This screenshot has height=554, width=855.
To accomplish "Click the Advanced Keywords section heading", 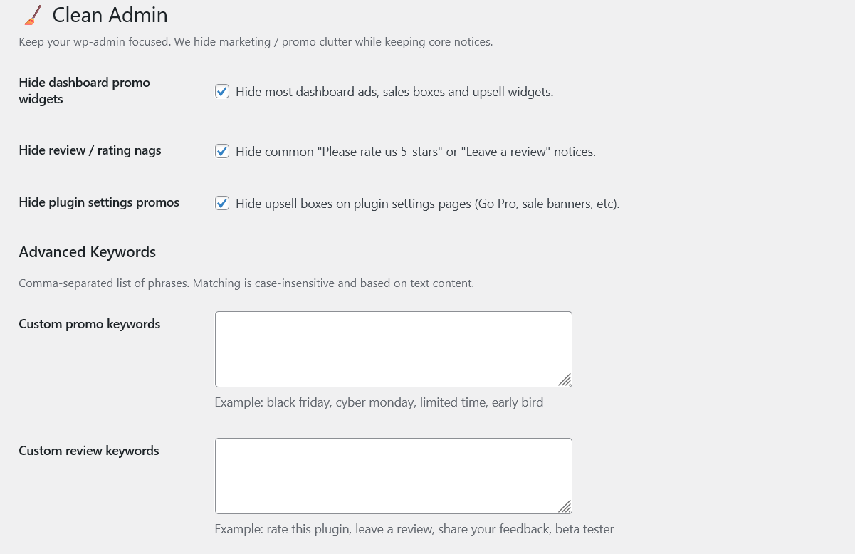I will (87, 252).
